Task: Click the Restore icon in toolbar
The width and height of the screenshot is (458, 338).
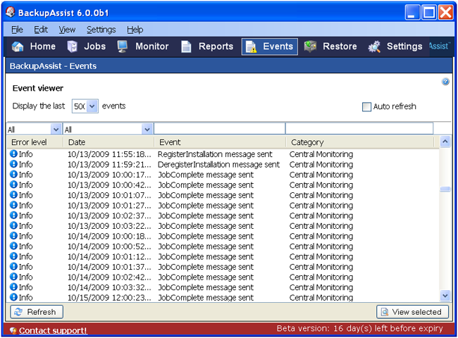Action: [310, 46]
